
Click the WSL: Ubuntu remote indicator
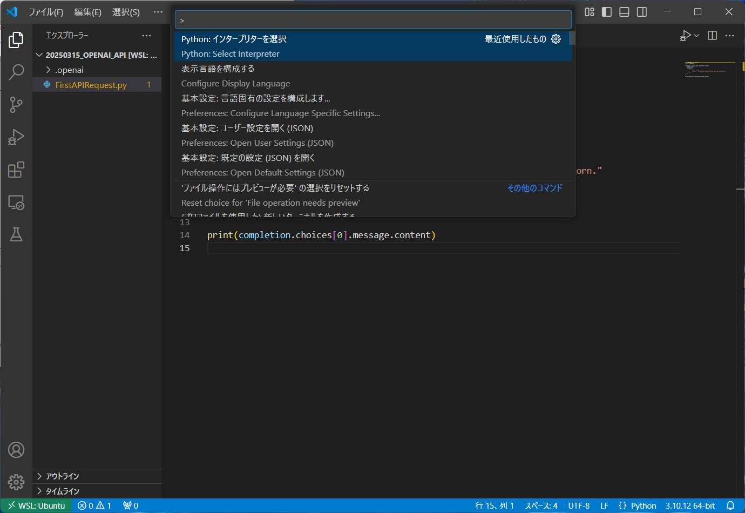click(x=36, y=506)
